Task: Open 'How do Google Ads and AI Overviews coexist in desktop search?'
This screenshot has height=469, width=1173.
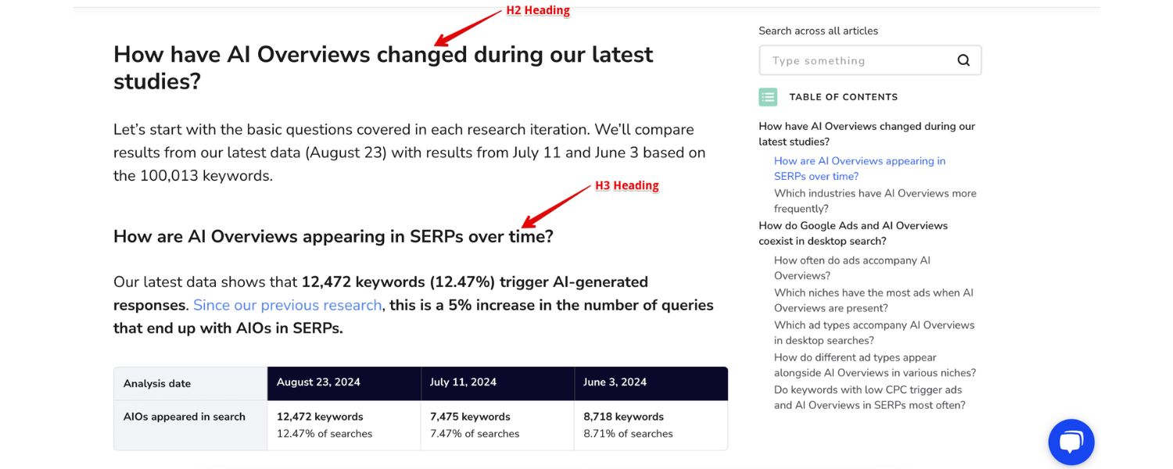Action: pos(852,232)
